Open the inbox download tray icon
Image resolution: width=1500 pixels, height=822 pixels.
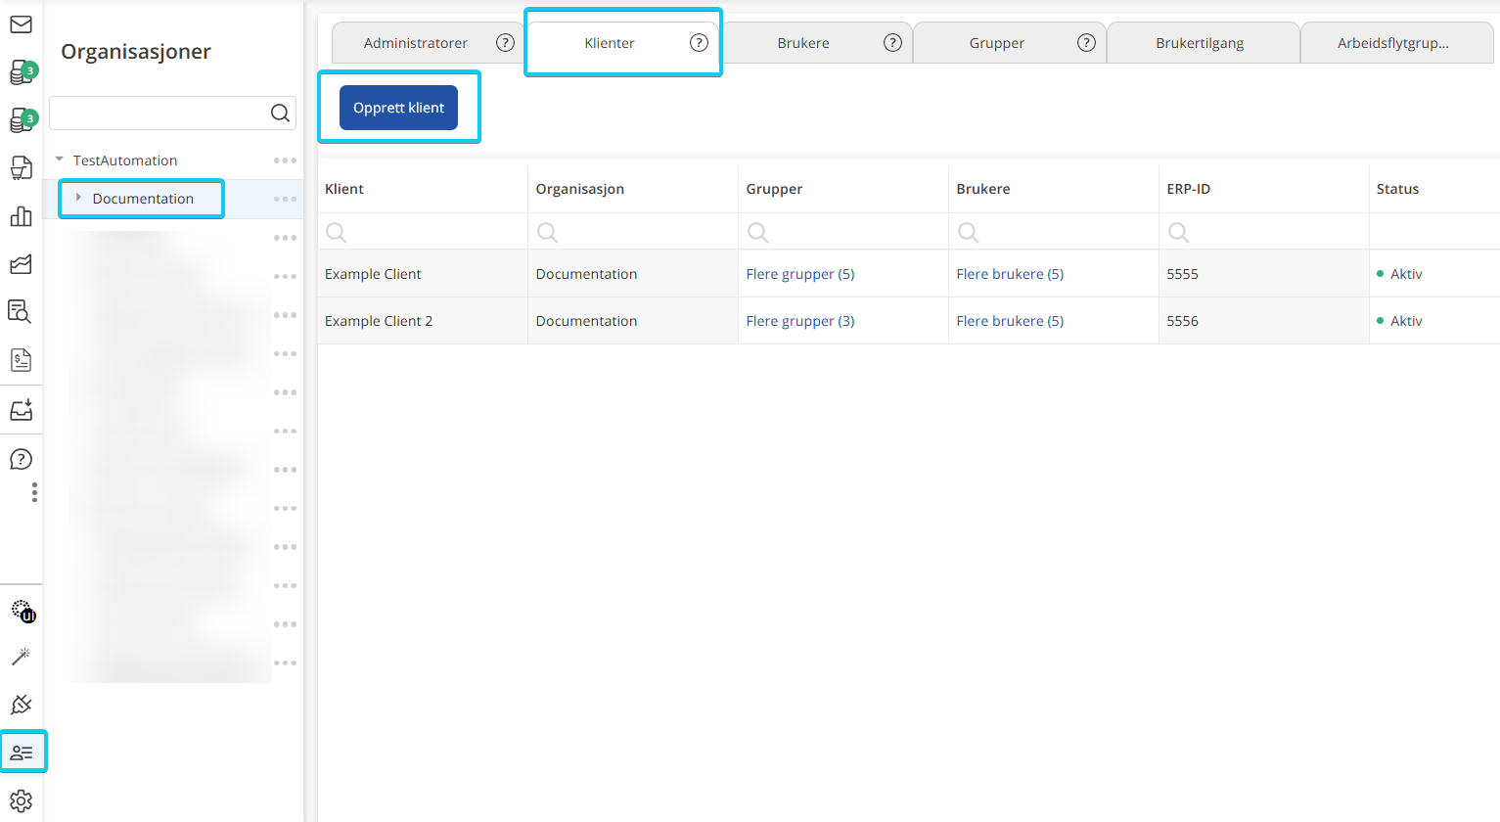click(21, 409)
